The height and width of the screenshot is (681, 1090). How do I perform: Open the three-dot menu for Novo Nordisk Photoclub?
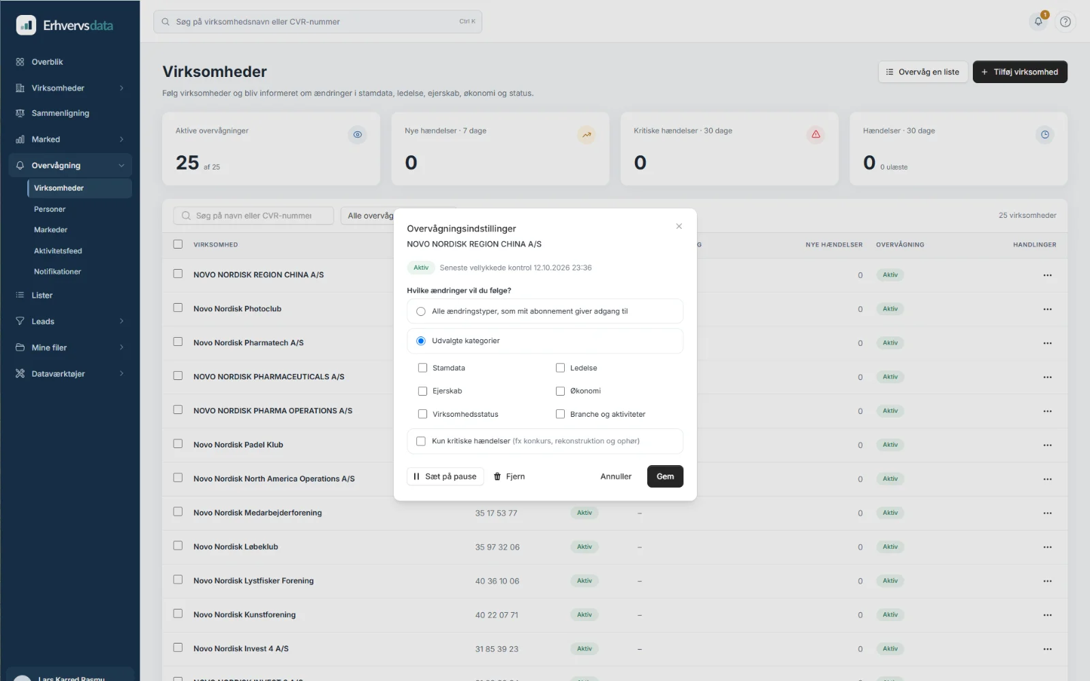coord(1047,309)
